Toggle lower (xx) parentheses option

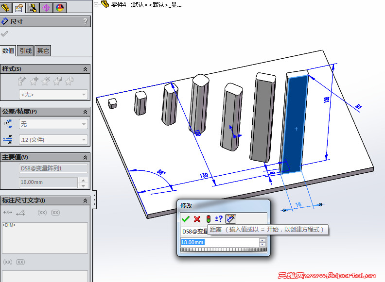[x=8, y=262]
